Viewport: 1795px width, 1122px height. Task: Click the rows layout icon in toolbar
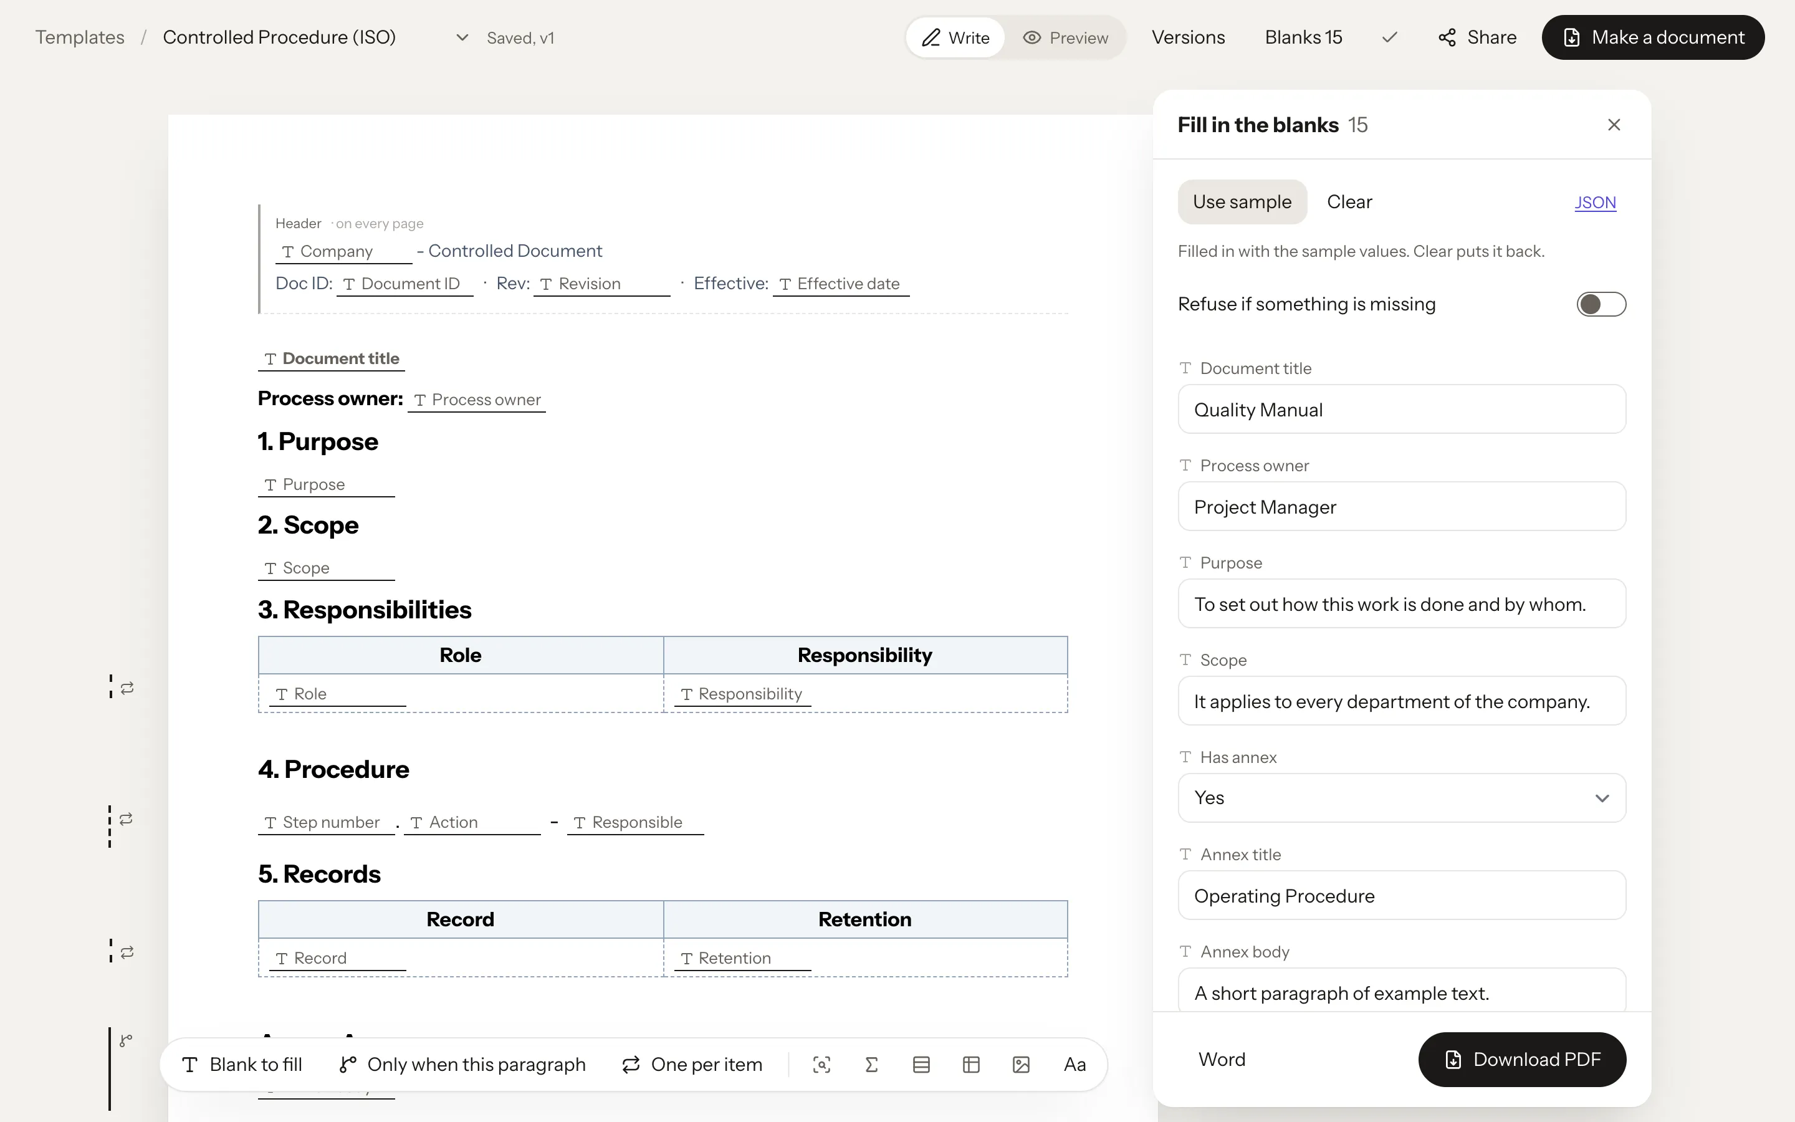(921, 1064)
